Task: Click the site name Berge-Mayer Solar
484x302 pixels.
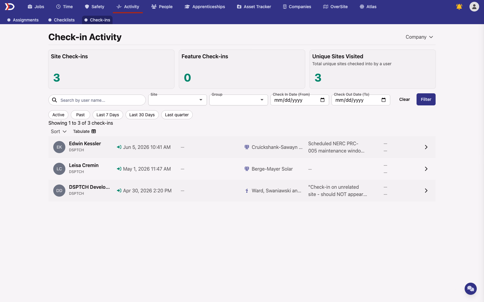Action: [272, 169]
